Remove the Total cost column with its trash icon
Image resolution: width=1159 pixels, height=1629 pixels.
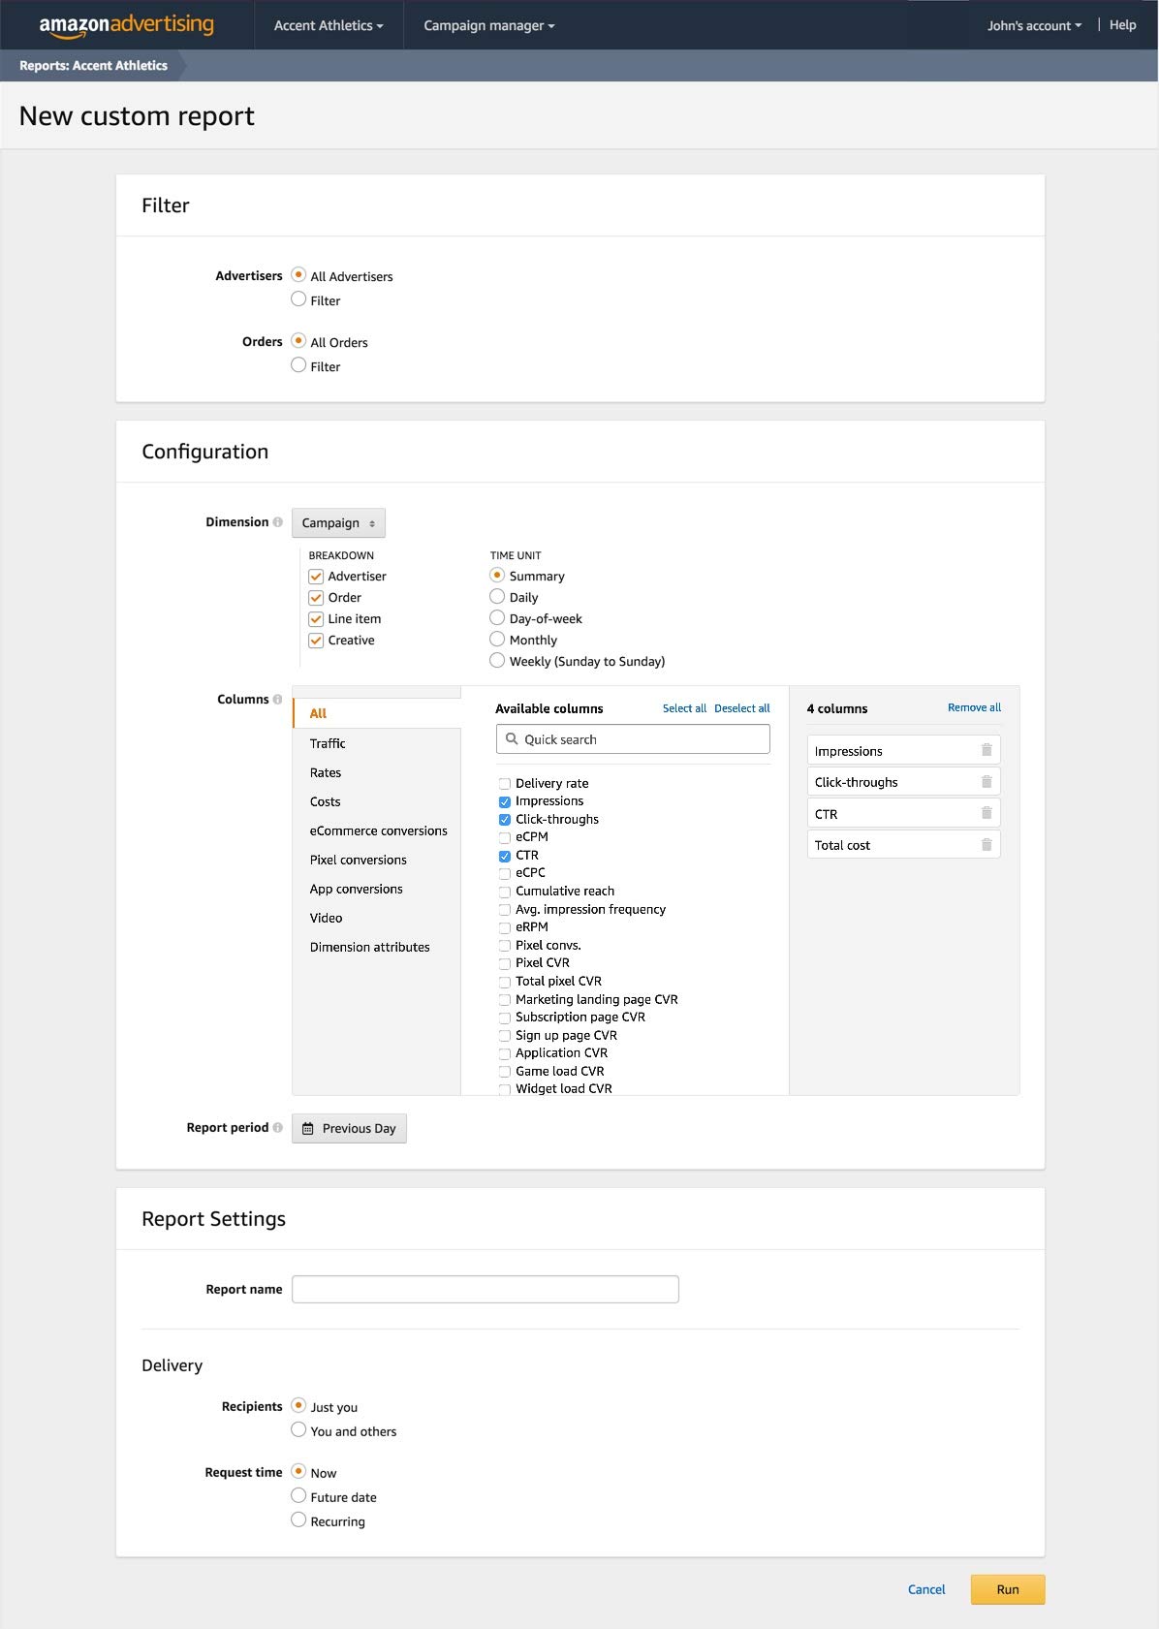pyautogui.click(x=987, y=845)
